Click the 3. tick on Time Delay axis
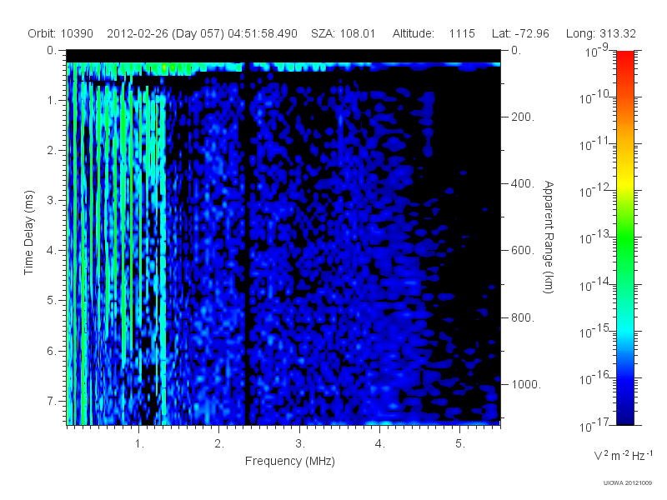667x500 pixels. click(52, 200)
